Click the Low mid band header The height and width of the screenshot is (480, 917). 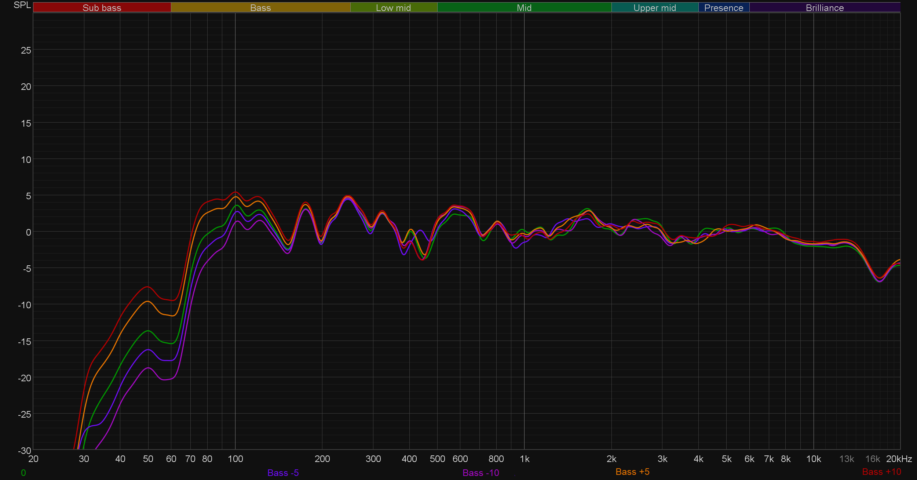(x=393, y=8)
